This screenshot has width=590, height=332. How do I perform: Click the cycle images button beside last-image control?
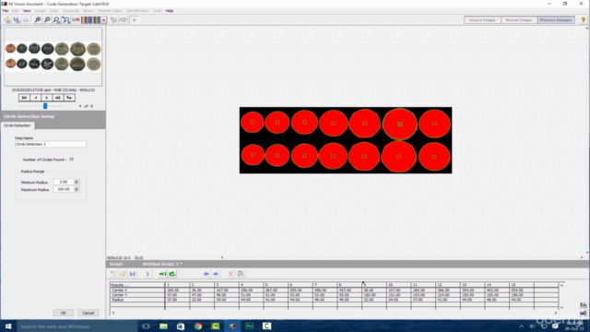click(69, 98)
